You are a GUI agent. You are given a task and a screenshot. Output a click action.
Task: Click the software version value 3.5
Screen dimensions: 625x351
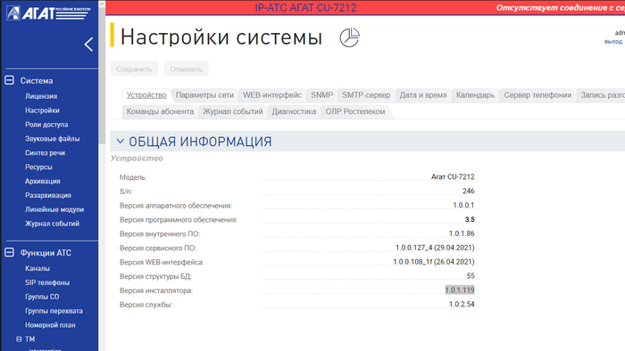[x=470, y=219]
